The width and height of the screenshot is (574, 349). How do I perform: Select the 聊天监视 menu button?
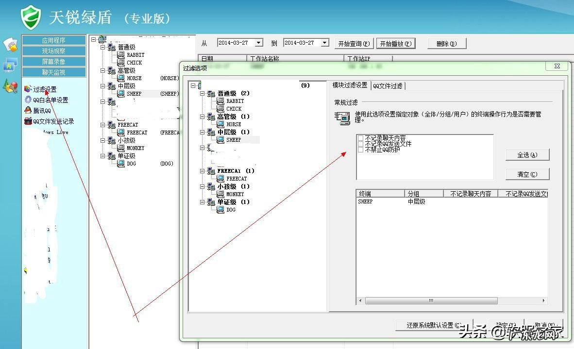click(x=54, y=71)
